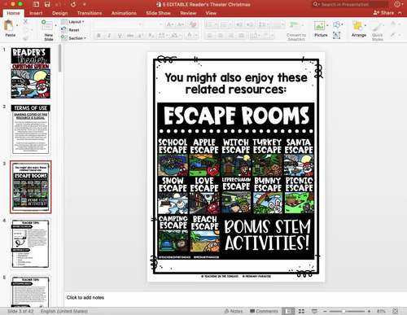Toggle the Notes pane button
The image size is (407, 315).
[234, 311]
